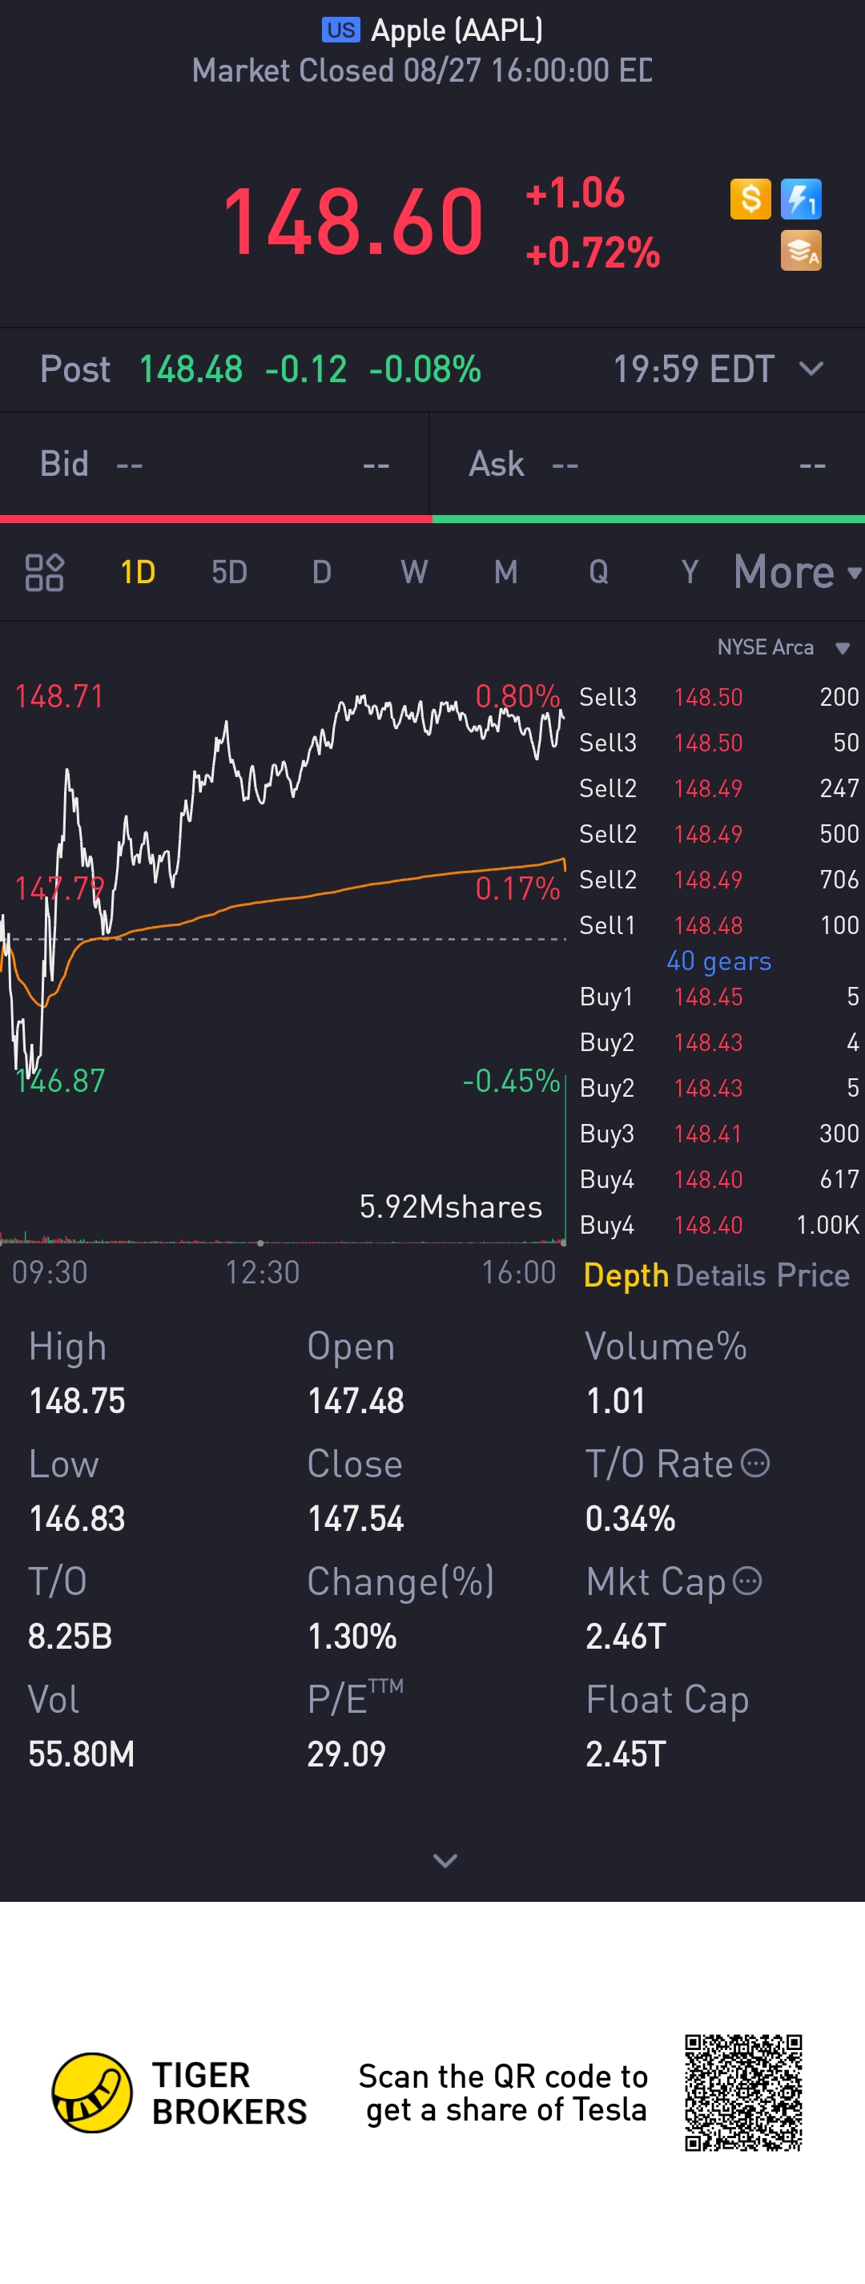Tap Scan the QR code promo text
This screenshot has width=865, height=2284.
click(x=504, y=2093)
